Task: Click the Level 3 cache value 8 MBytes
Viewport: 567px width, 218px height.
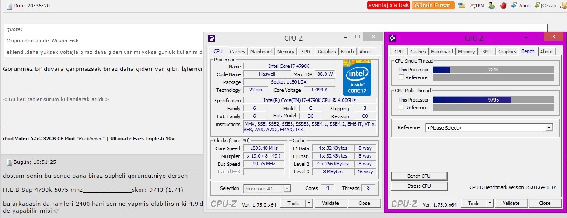Action: click(x=333, y=172)
